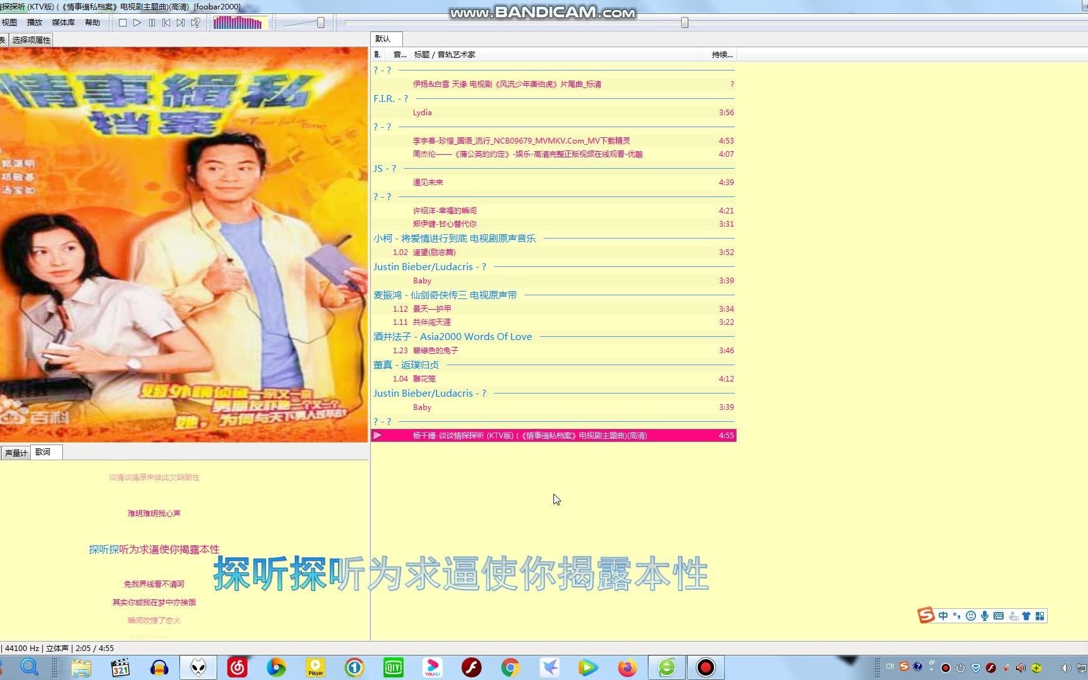Image resolution: width=1088 pixels, height=680 pixels.
Task: Open Sogou toolbox grid icon
Action: coord(1040,616)
